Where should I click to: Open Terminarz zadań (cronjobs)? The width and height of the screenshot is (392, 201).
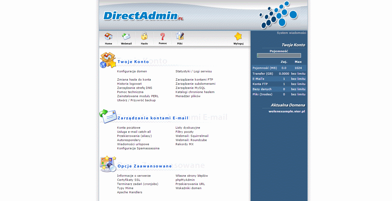[x=138, y=184]
